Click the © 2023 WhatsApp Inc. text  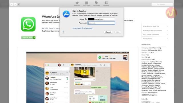click(149, 95)
